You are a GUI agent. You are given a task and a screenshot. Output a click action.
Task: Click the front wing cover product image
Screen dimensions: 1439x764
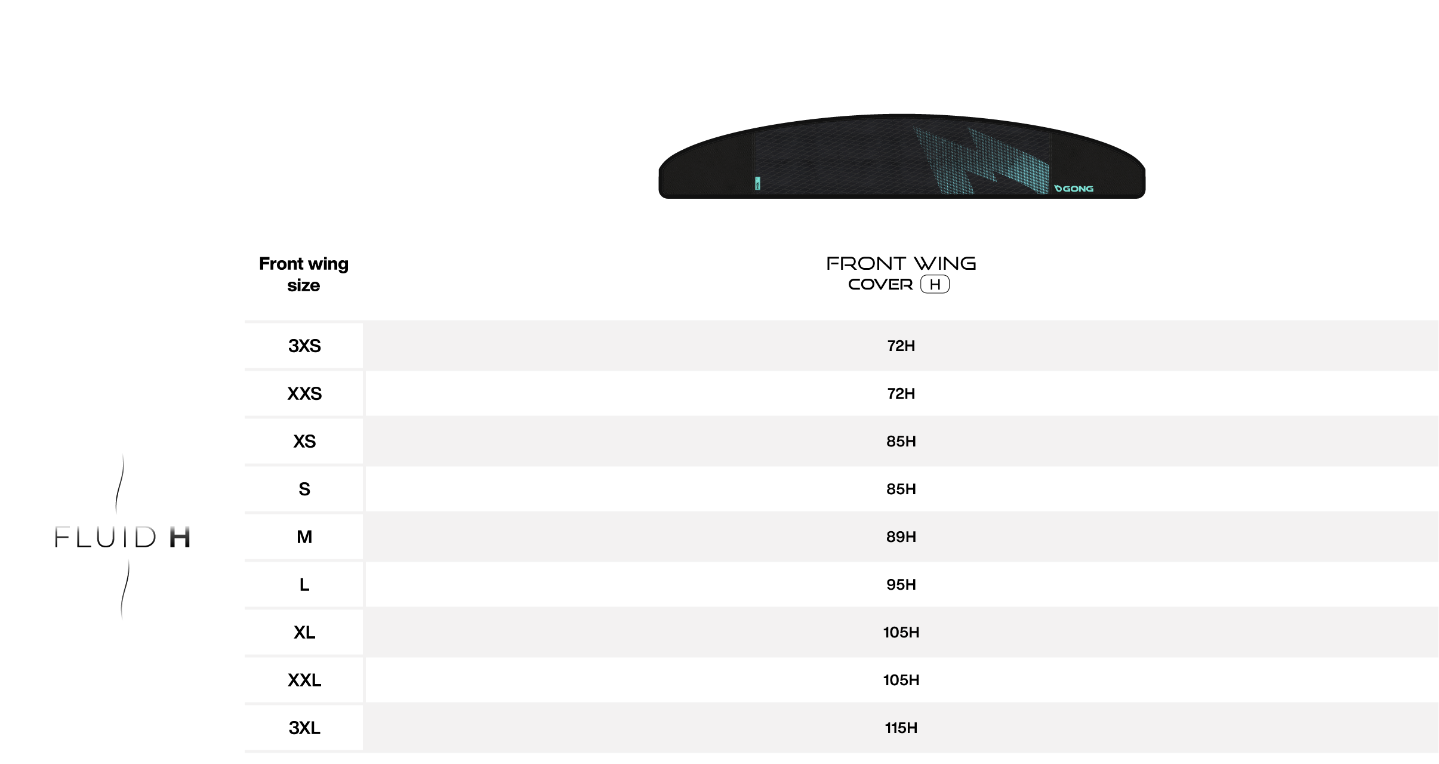click(901, 156)
